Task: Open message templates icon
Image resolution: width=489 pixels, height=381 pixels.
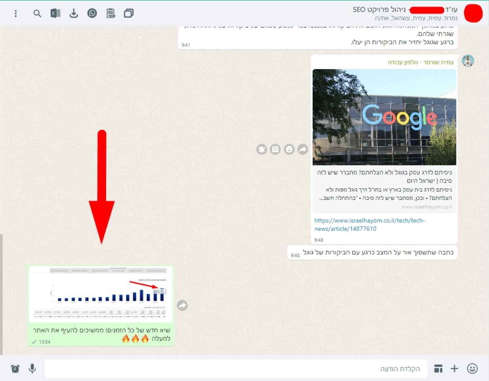Action: coord(438,368)
